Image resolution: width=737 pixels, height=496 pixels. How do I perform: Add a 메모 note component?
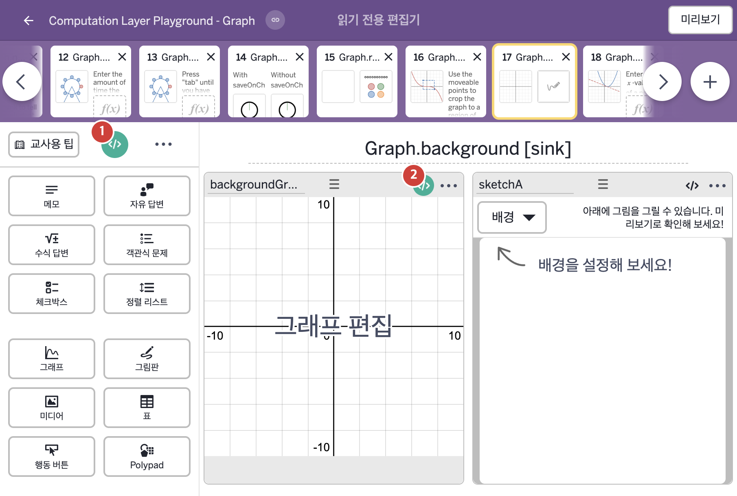[x=52, y=196]
